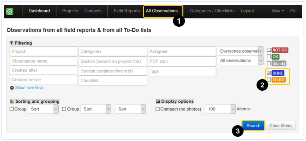
Task: Enable the Compact (no photos) checkbox
Action: (158, 109)
